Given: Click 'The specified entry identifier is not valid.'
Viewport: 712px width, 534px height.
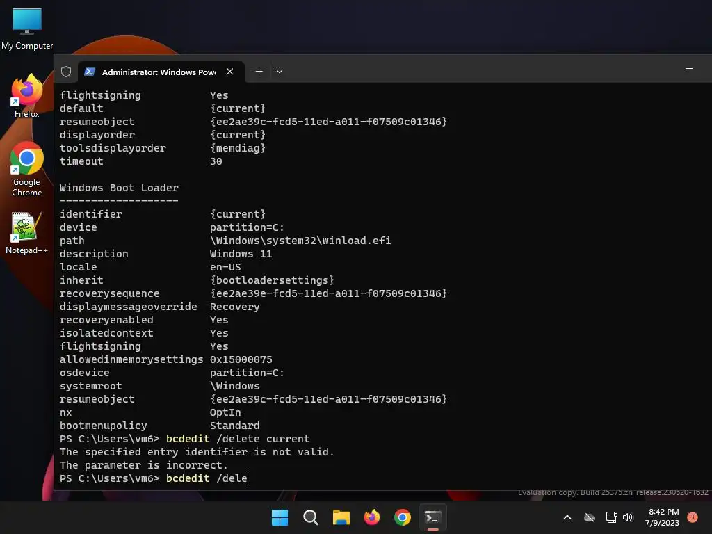Looking at the screenshot, I should [x=197, y=451].
